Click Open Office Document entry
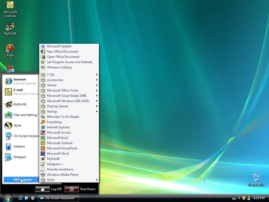This screenshot has height=202, width=269. point(69,57)
